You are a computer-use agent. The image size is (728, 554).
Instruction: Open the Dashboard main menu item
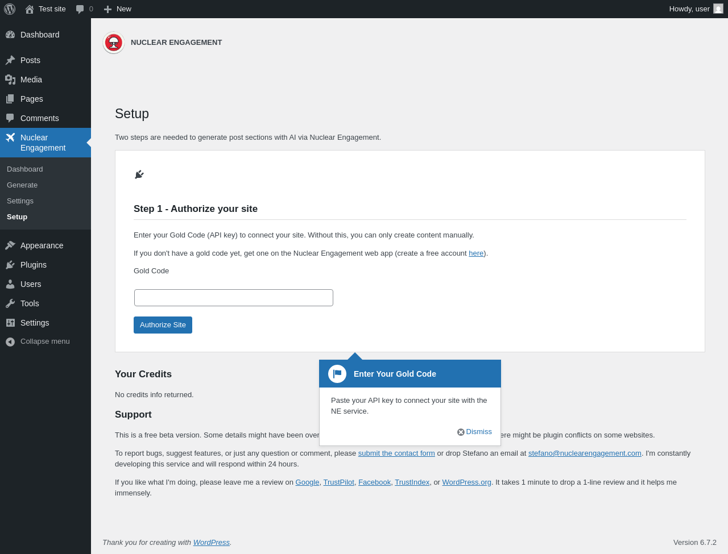(45, 35)
